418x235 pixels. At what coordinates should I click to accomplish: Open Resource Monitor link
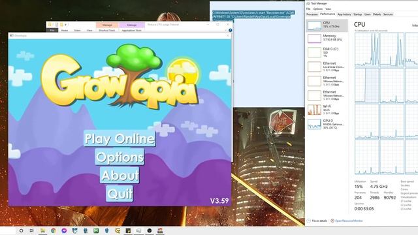point(347,221)
